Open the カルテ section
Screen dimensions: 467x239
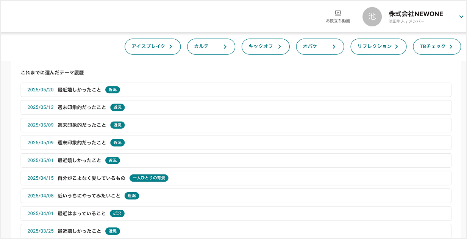point(211,46)
